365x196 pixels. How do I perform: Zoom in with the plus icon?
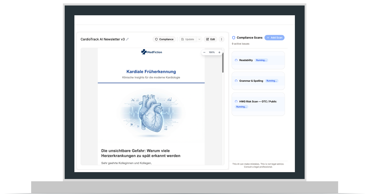pyautogui.click(x=219, y=53)
